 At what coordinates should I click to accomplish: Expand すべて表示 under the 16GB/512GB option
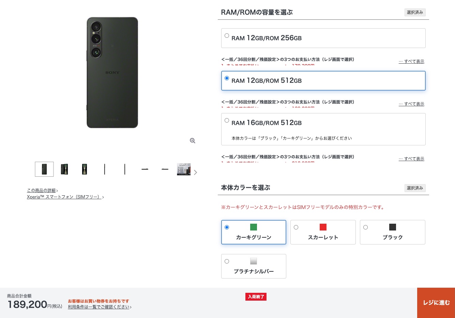pyautogui.click(x=411, y=159)
